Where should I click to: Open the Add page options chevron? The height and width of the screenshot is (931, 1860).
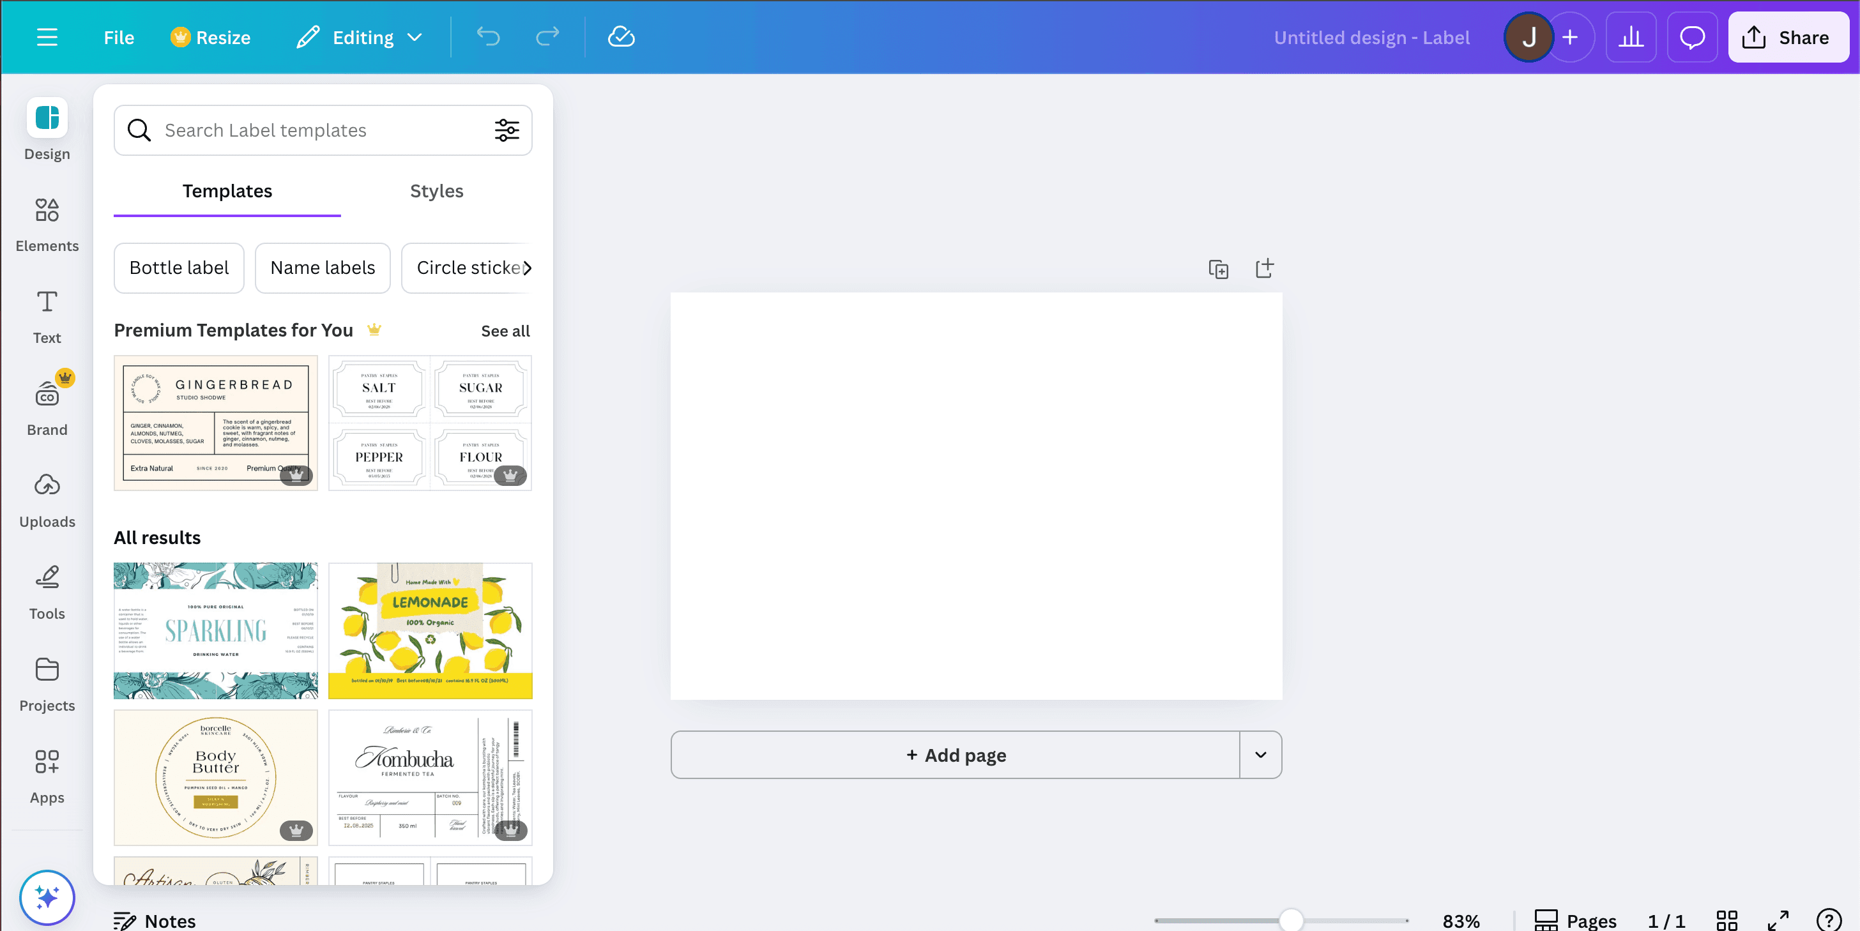point(1260,755)
